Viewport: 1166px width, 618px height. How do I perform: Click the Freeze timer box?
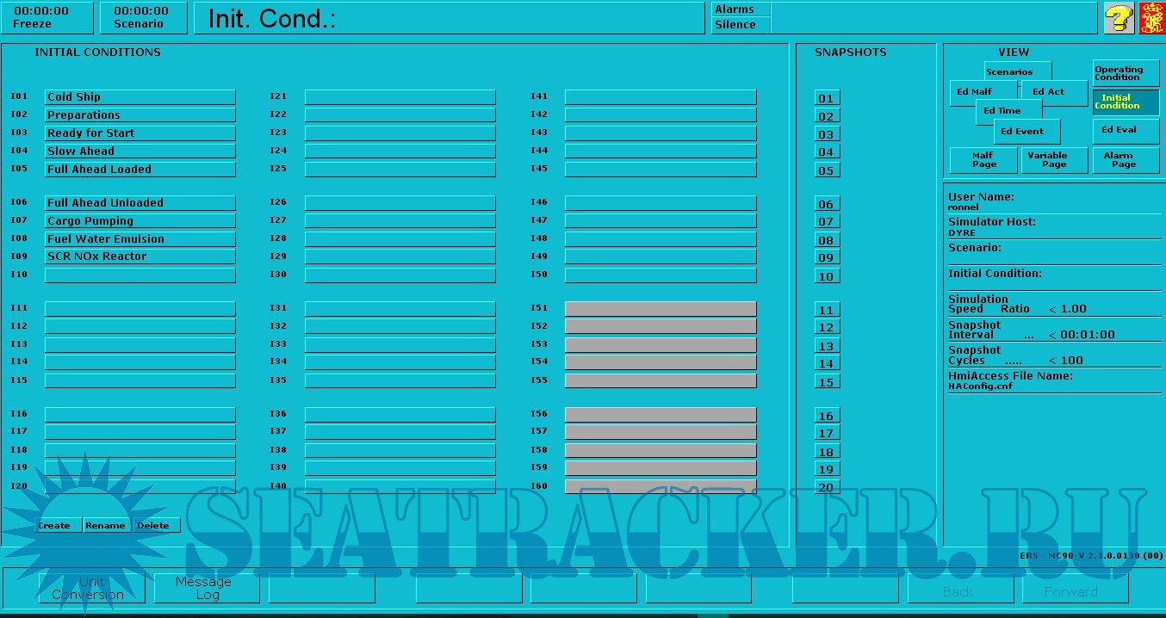pos(47,17)
